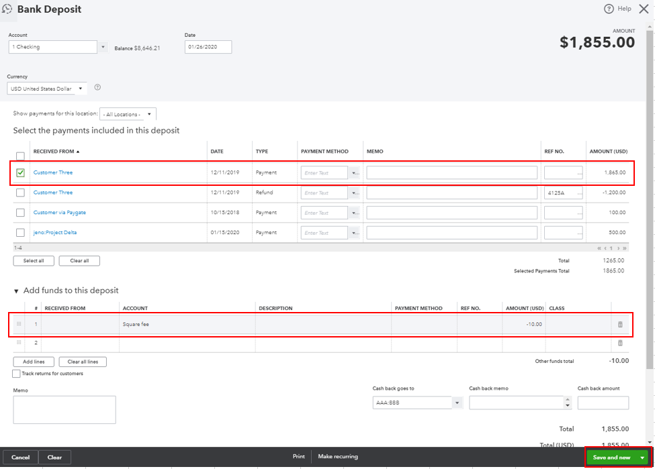The image size is (655, 469).
Task: Click the Cash back amount field
Action: click(603, 403)
